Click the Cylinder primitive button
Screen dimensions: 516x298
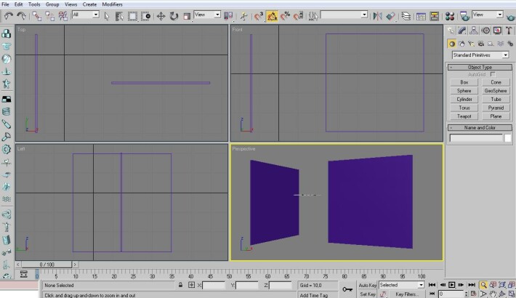464,99
